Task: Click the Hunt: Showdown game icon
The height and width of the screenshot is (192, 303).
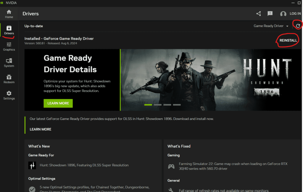Action: click(32, 165)
